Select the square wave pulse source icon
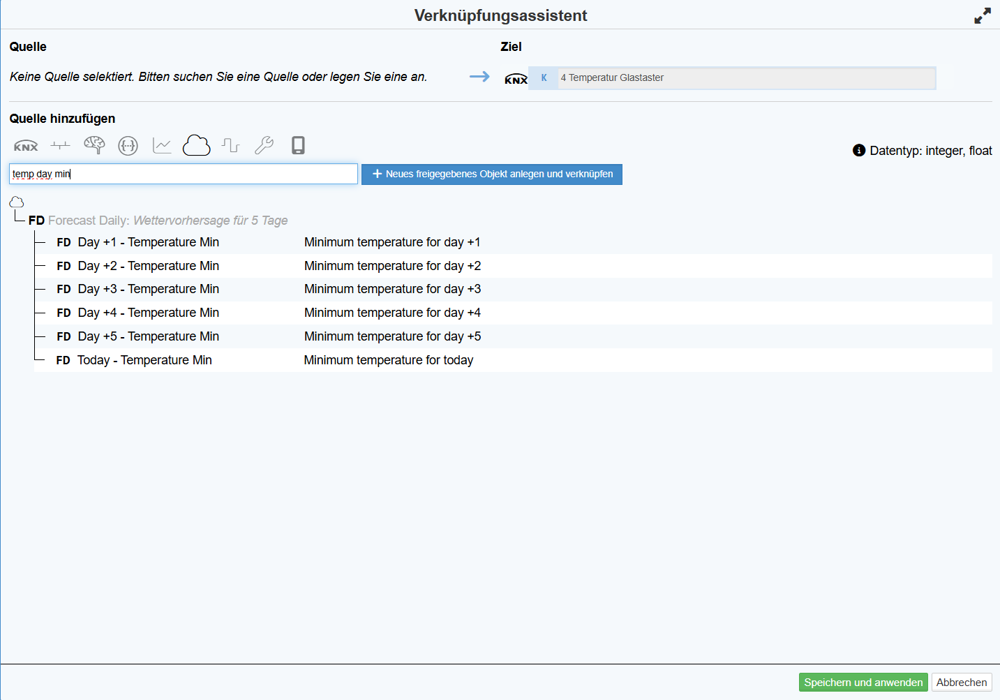 [x=230, y=145]
